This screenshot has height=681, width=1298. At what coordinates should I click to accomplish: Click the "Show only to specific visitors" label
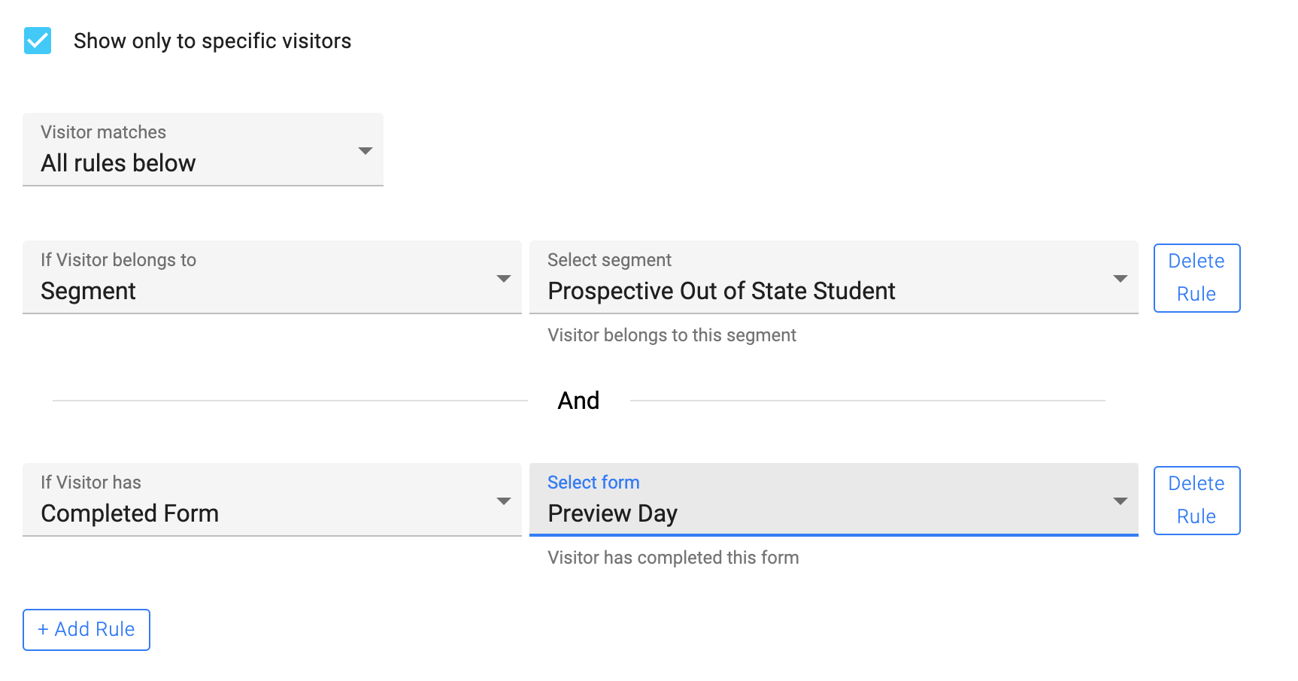tap(212, 41)
